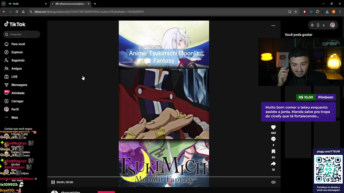Click the blue sound waves extension icon

311,12
